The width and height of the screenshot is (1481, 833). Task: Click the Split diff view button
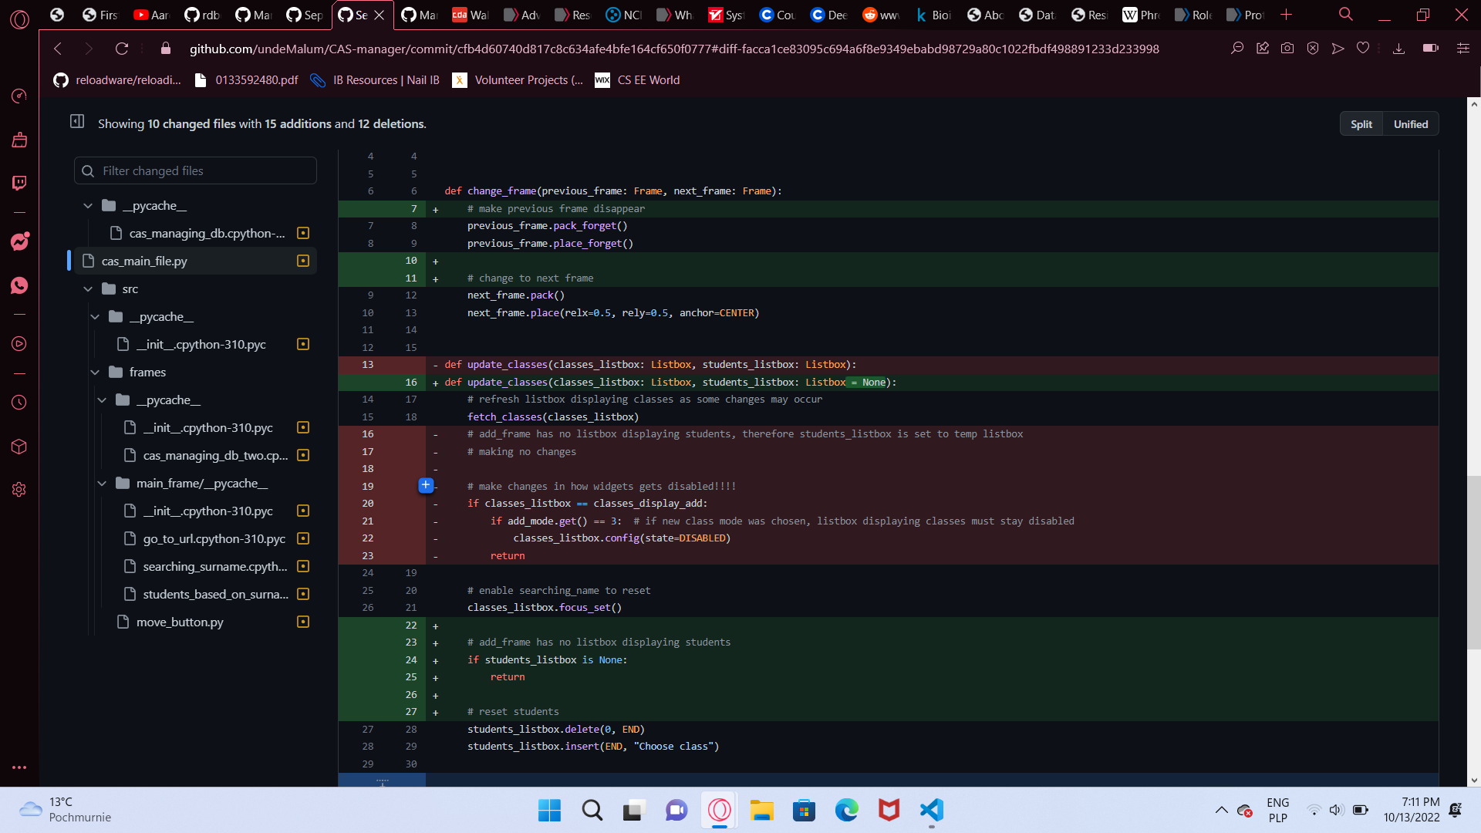[x=1361, y=123]
